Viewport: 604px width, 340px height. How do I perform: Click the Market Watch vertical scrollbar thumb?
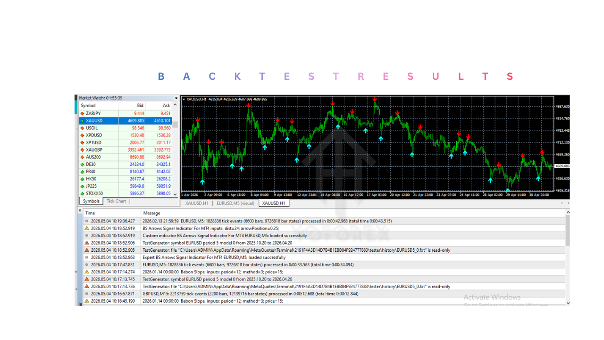pyautogui.click(x=176, y=125)
